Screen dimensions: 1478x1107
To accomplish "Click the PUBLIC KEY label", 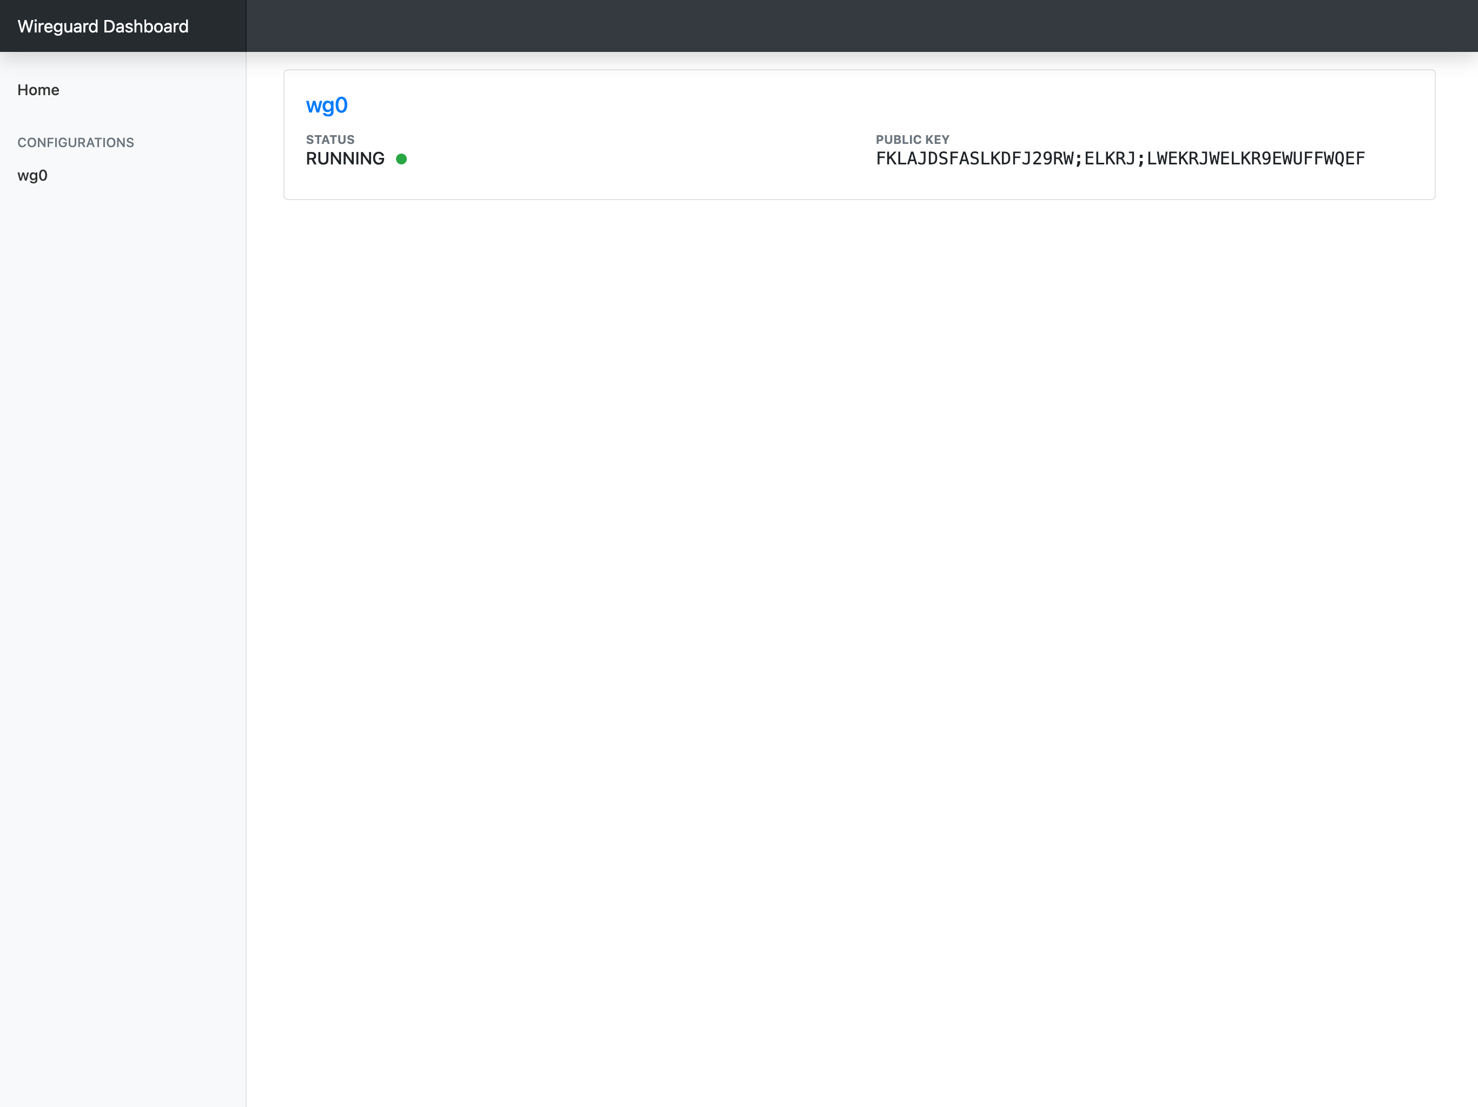I will coord(912,140).
